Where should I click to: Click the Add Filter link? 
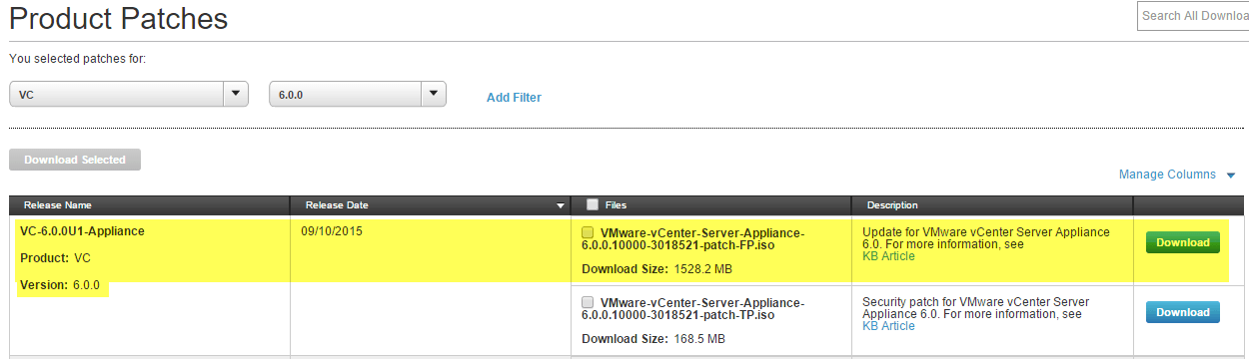(514, 97)
